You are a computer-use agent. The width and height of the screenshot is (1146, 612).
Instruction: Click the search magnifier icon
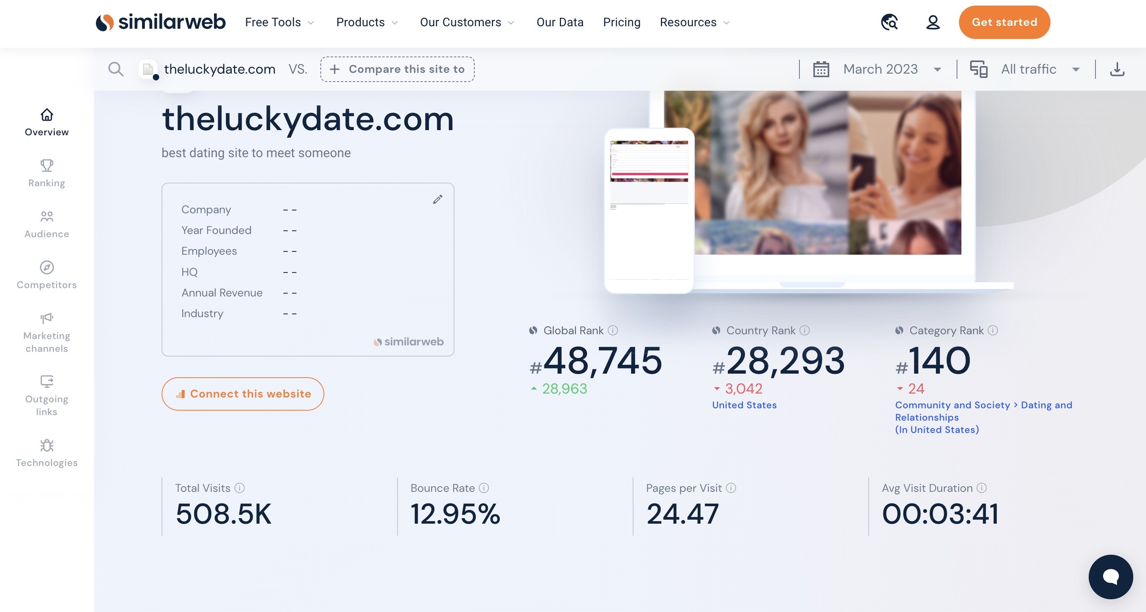(116, 69)
